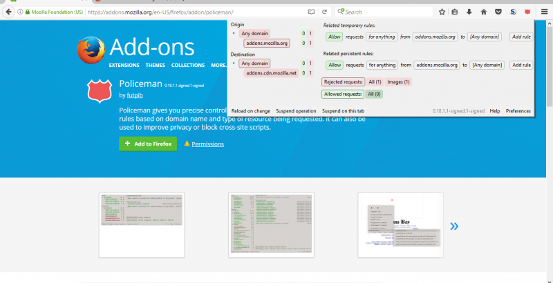Go back using the browser back arrow

pos(8,12)
